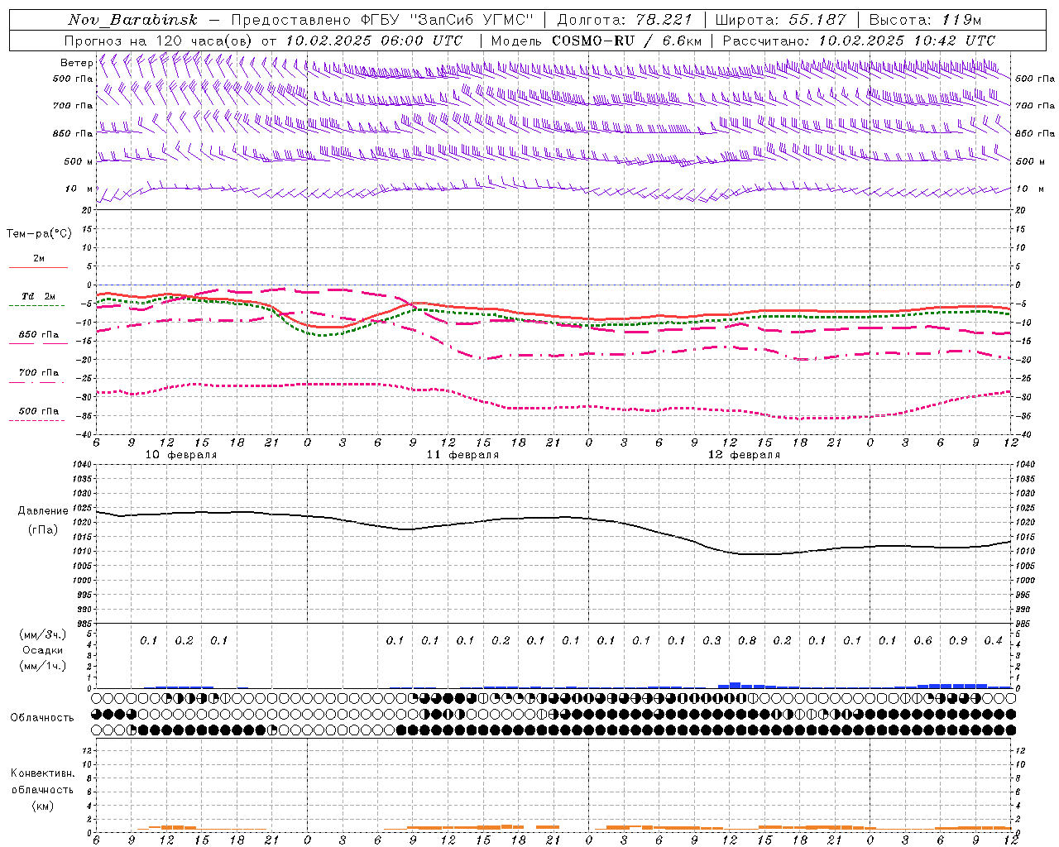The width and height of the screenshot is (1059, 847).
Task: Click the 0.9 precipitation value
Action: coord(958,640)
